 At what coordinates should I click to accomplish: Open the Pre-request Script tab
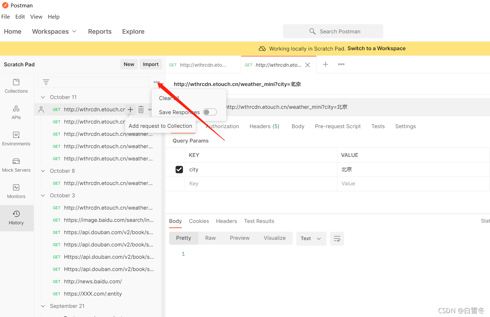(338, 126)
